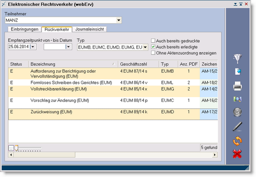Switch to the Einbringungen tab
Image resolution: width=256 pixels, height=177 pixels.
pos(25,29)
